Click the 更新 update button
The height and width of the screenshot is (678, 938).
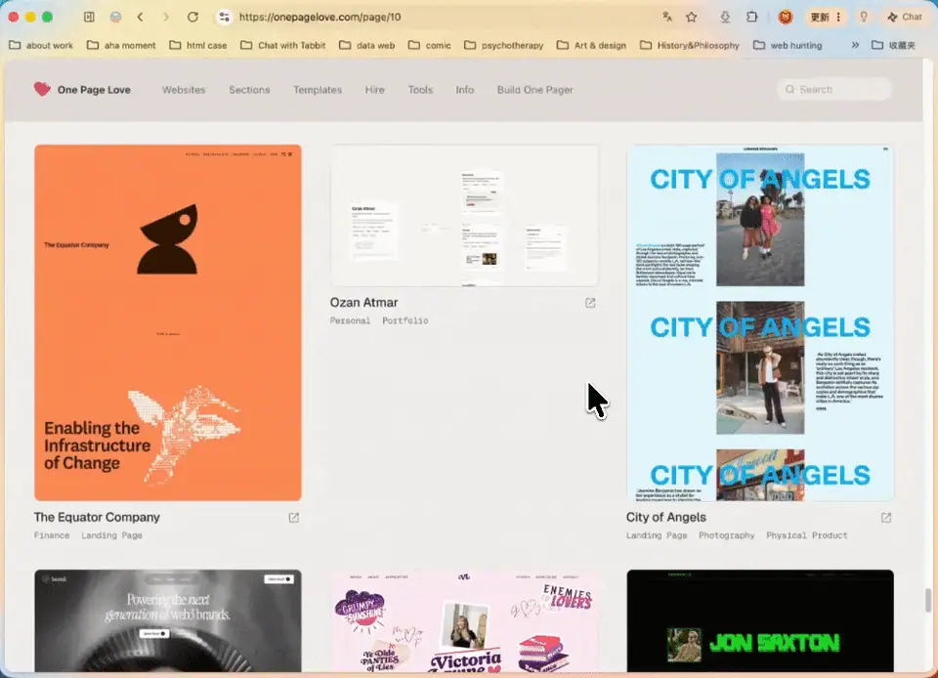coord(826,17)
